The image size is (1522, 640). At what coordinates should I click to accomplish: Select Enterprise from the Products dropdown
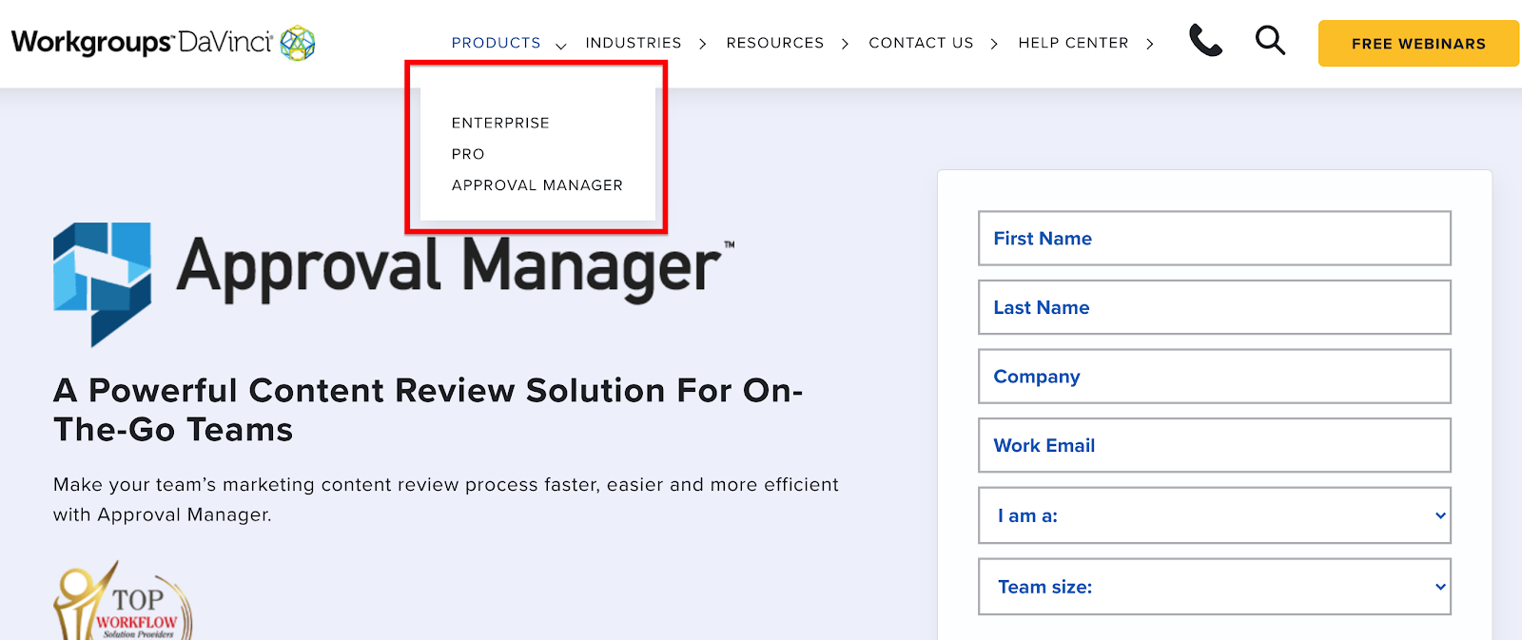(500, 123)
